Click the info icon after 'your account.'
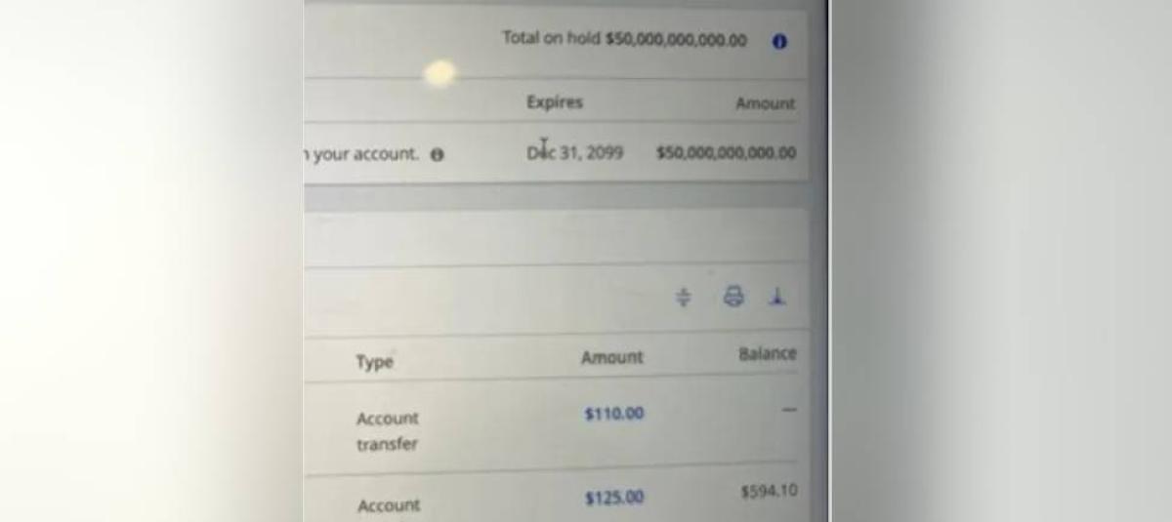1172x522 pixels. [438, 155]
